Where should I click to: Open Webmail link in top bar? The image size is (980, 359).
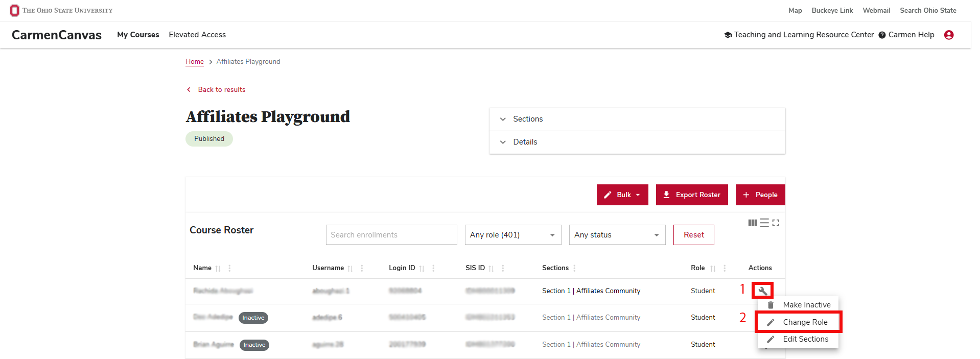876,10
